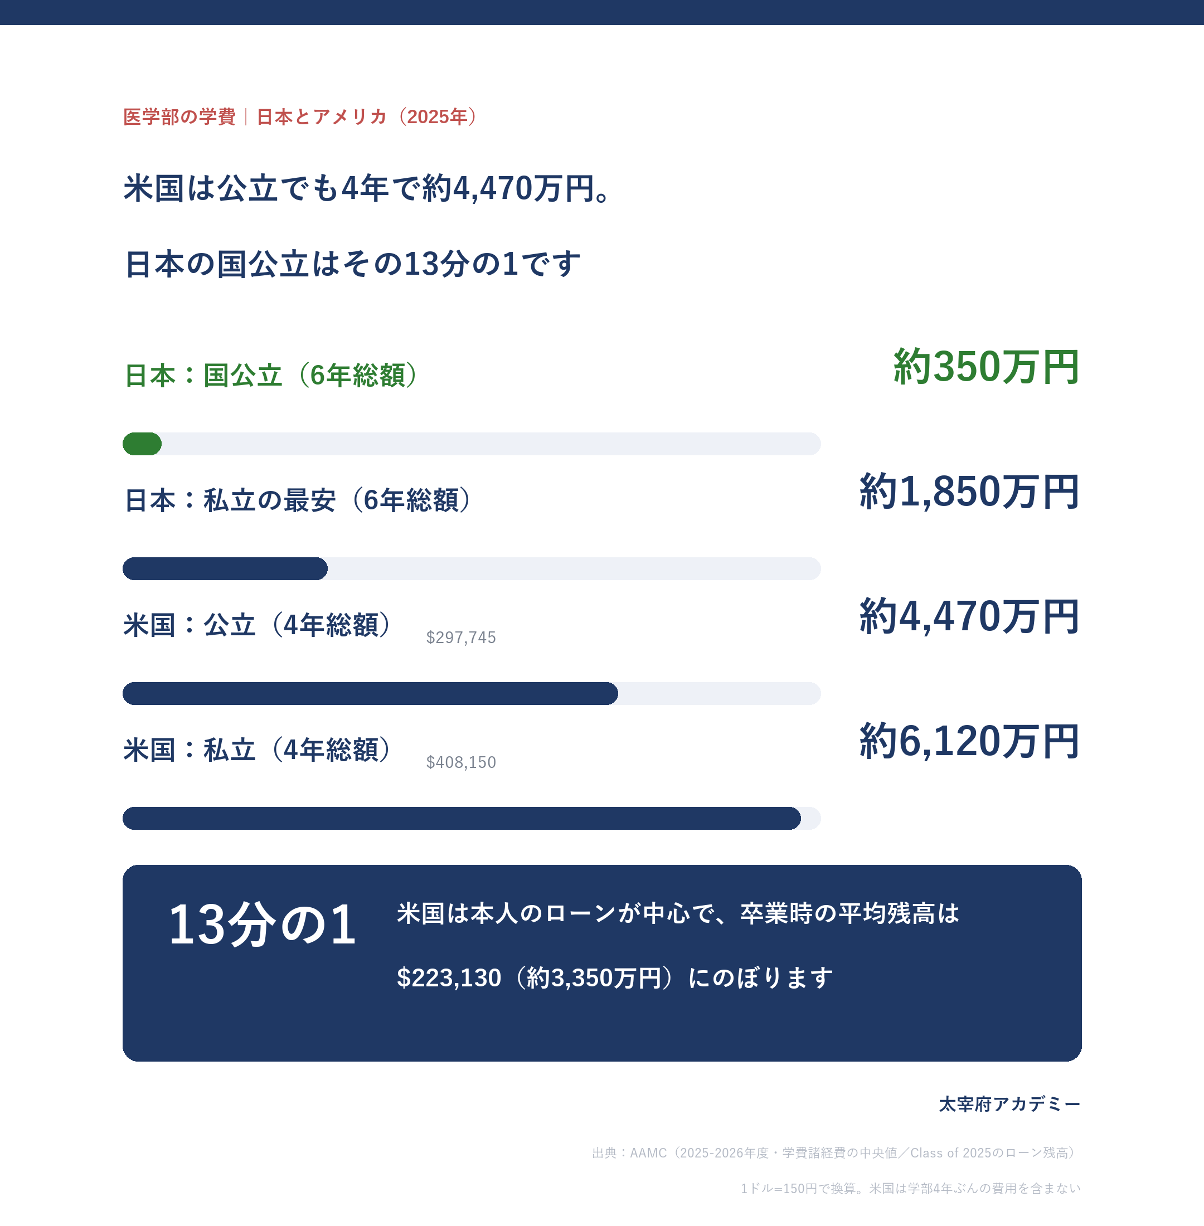Click the 米国:公立 progress bar fill

[370, 694]
